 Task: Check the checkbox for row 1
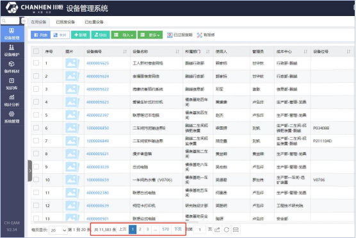[x=36, y=63]
